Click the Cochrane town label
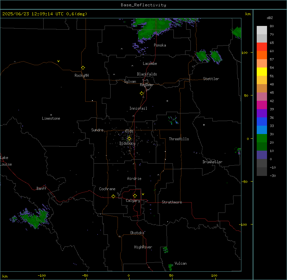This screenshot has height=280, width=287. [107, 189]
